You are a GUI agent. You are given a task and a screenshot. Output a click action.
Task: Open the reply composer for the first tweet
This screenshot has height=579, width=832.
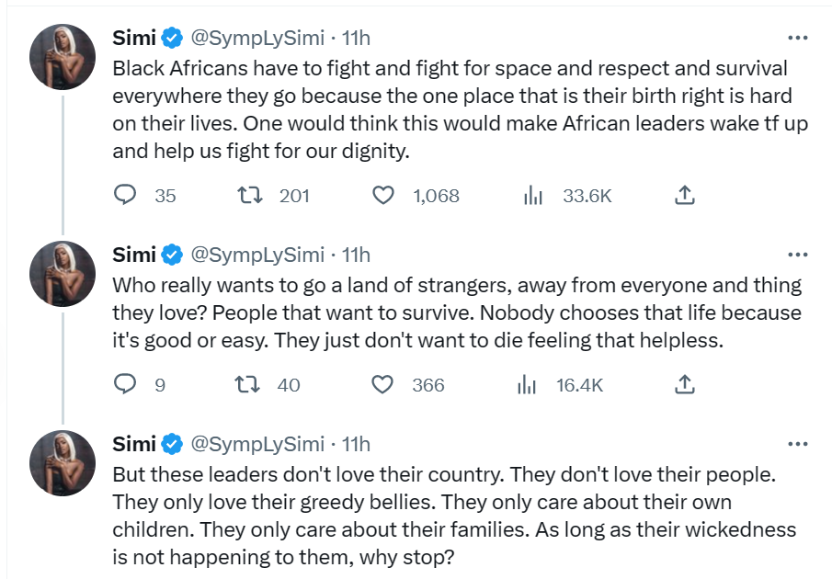[126, 195]
